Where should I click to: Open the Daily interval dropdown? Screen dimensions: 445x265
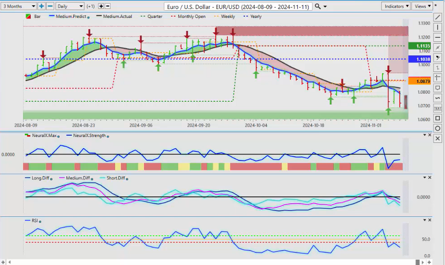(69, 6)
